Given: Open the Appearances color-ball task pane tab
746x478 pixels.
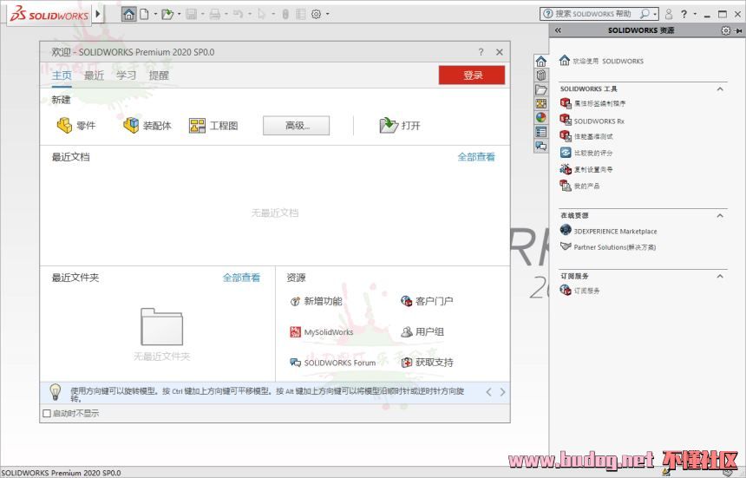Looking at the screenshot, I should click(541, 118).
